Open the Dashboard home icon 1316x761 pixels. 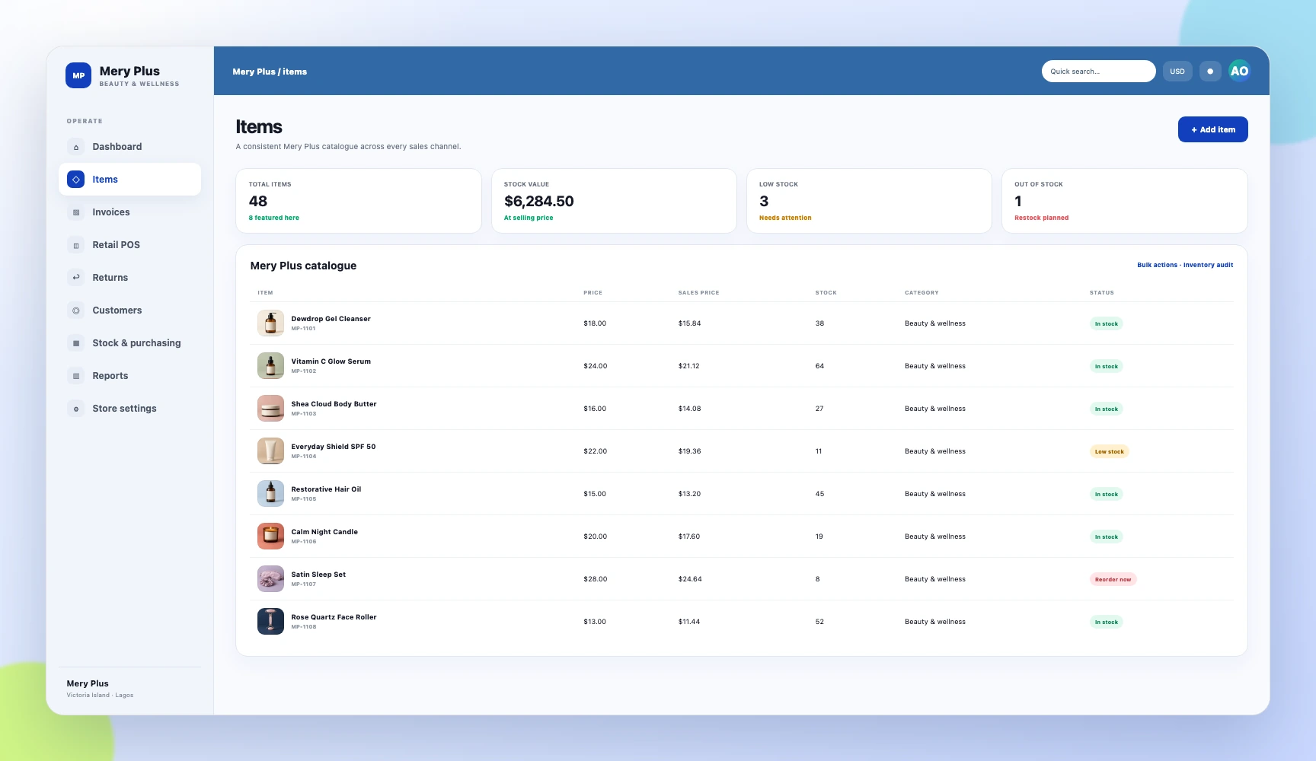76,147
